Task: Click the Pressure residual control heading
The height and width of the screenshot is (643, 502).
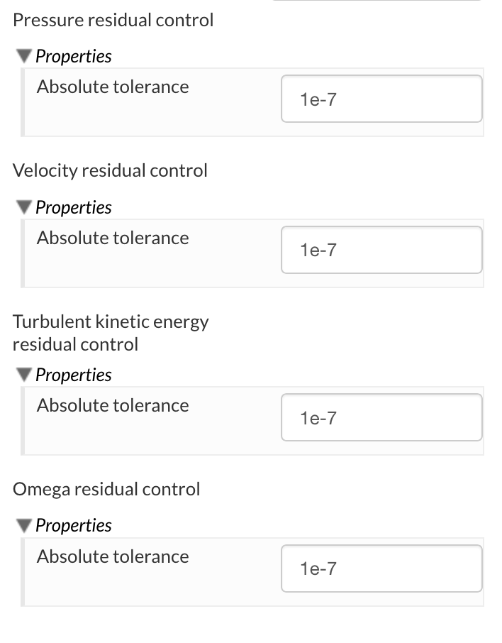Action: [x=113, y=20]
